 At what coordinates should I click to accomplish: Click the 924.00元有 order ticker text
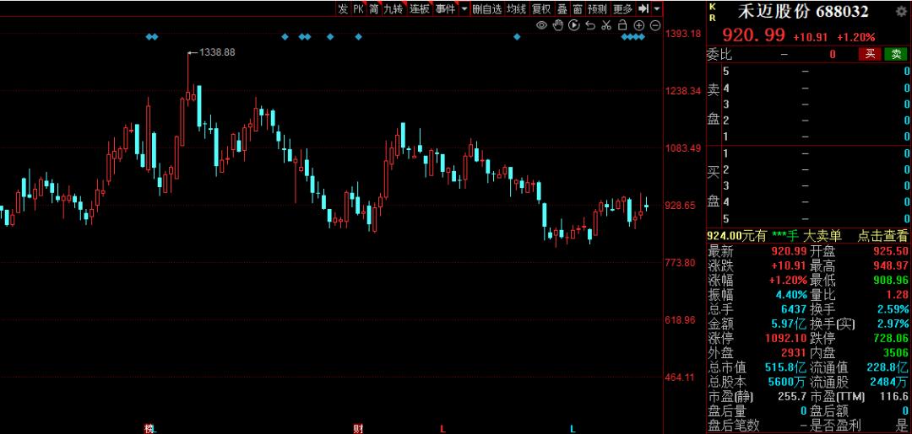point(737,236)
